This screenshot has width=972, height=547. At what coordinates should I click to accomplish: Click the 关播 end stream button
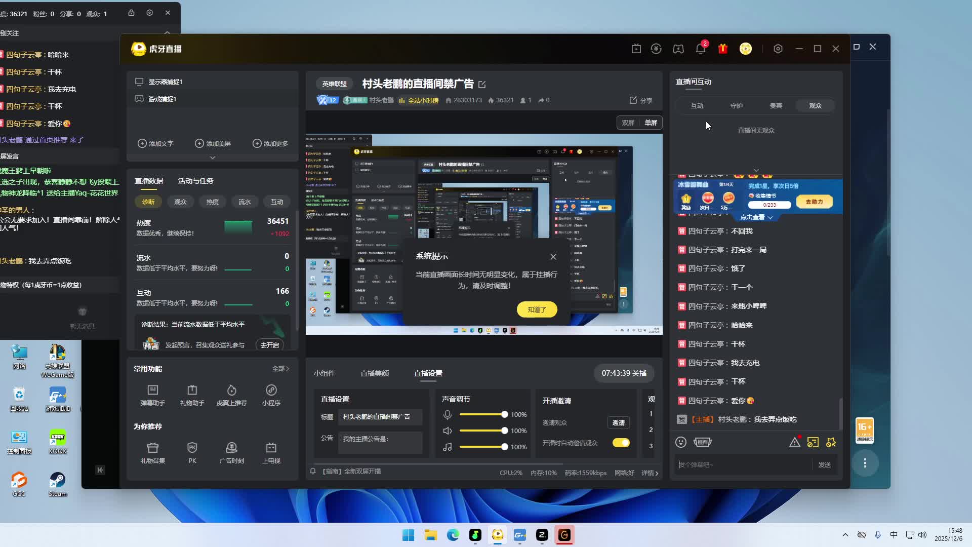click(624, 373)
